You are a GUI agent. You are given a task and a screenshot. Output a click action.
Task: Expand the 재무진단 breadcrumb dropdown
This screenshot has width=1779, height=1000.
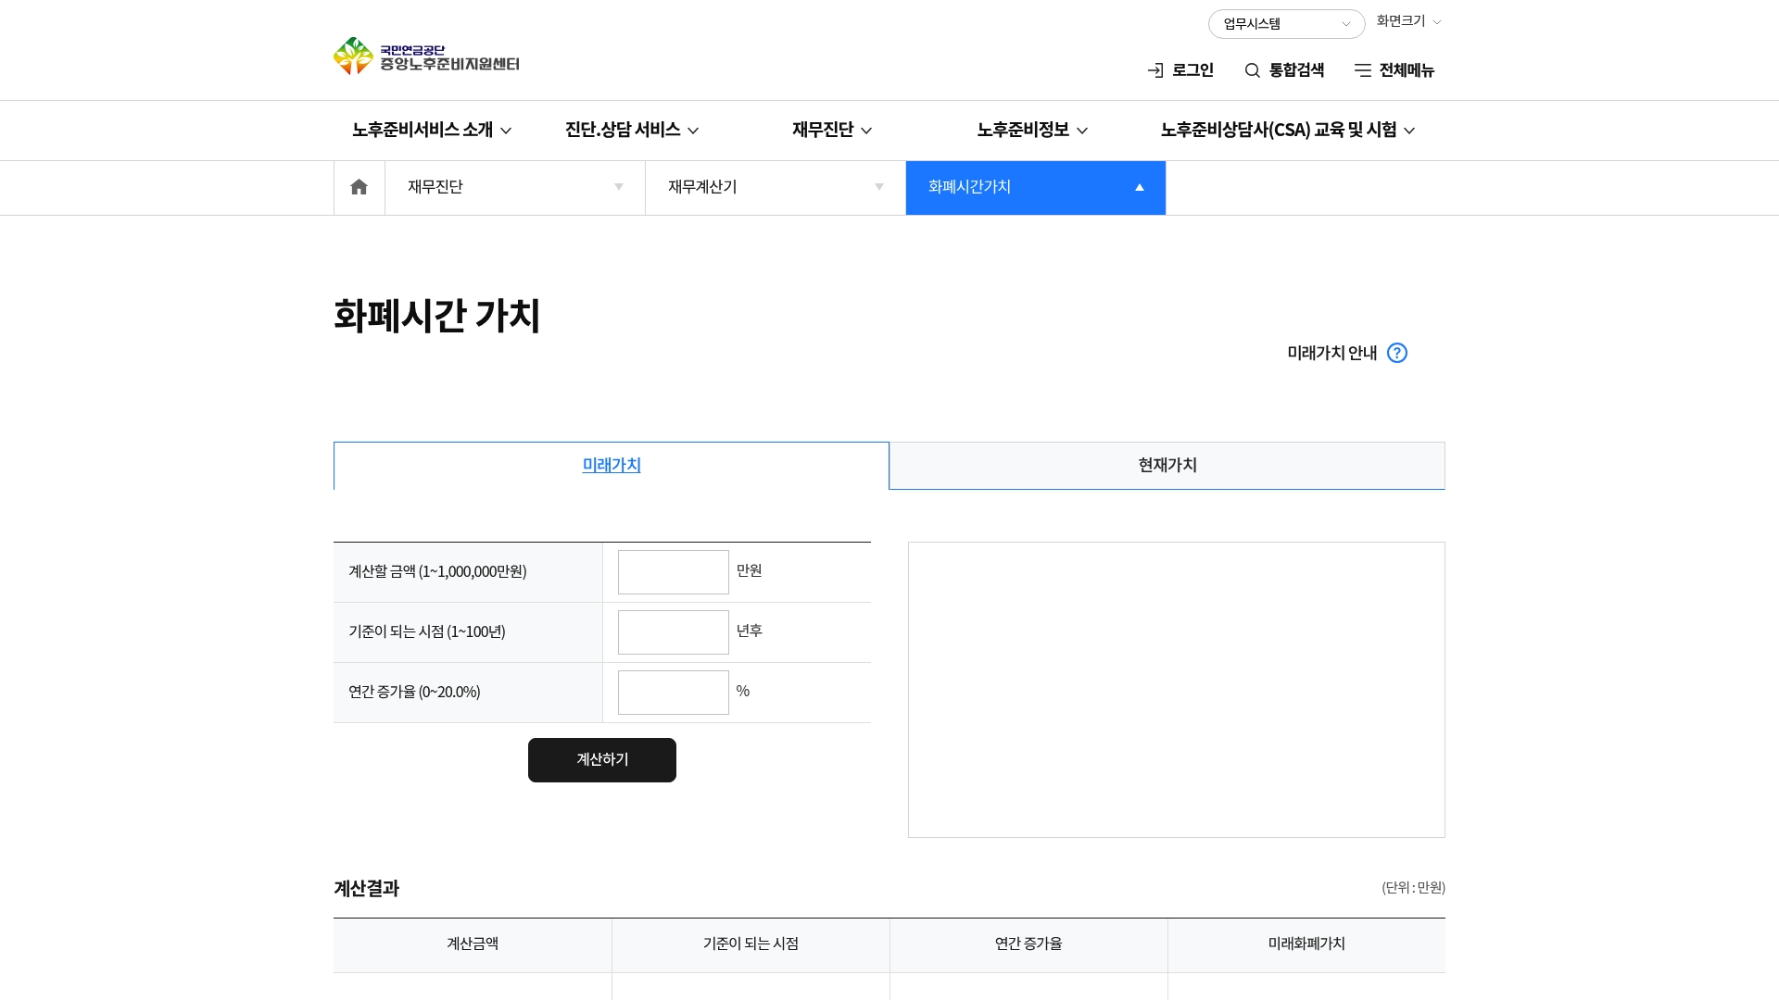[514, 188]
